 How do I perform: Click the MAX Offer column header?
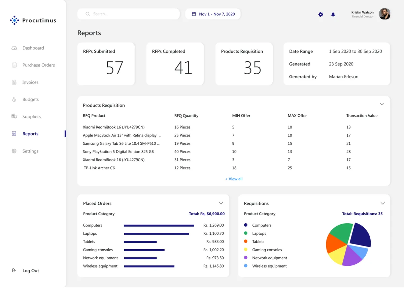pyautogui.click(x=297, y=116)
